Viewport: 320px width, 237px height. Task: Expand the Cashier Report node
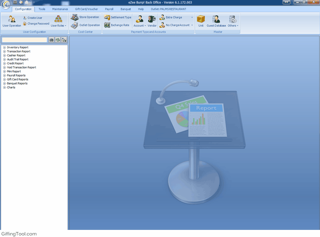tap(4, 56)
